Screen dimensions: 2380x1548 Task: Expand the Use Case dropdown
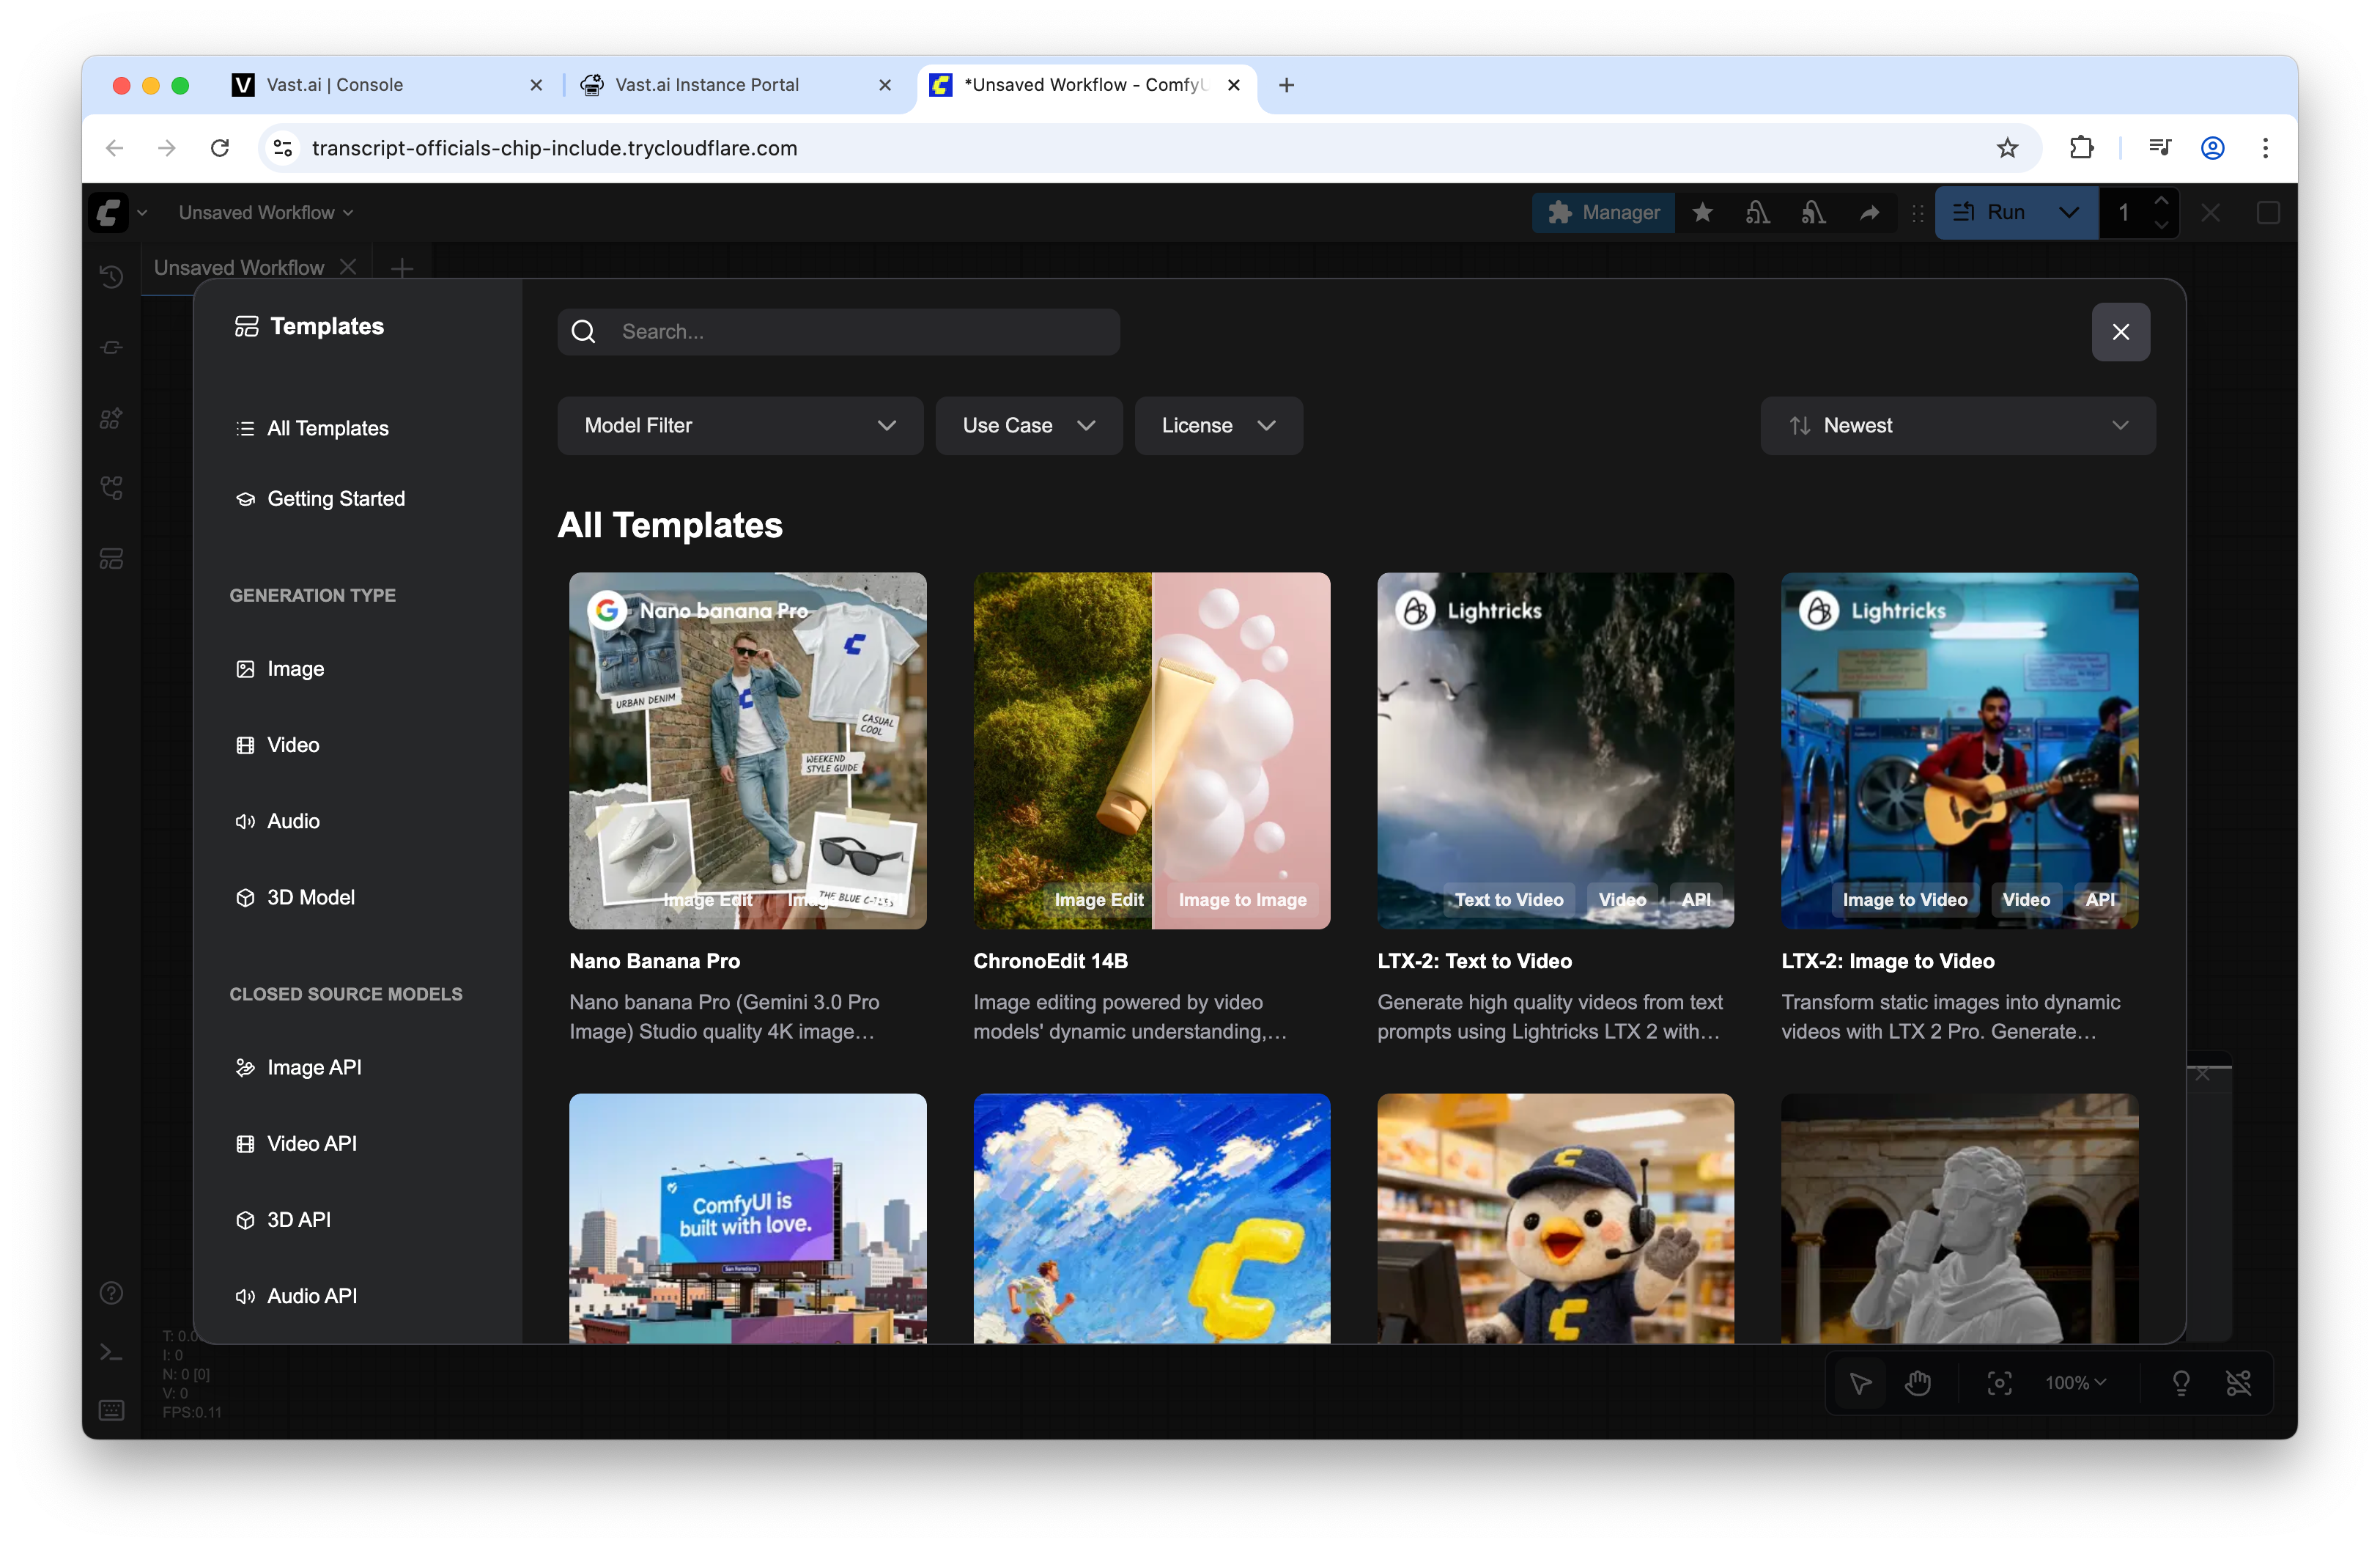(x=1028, y=426)
